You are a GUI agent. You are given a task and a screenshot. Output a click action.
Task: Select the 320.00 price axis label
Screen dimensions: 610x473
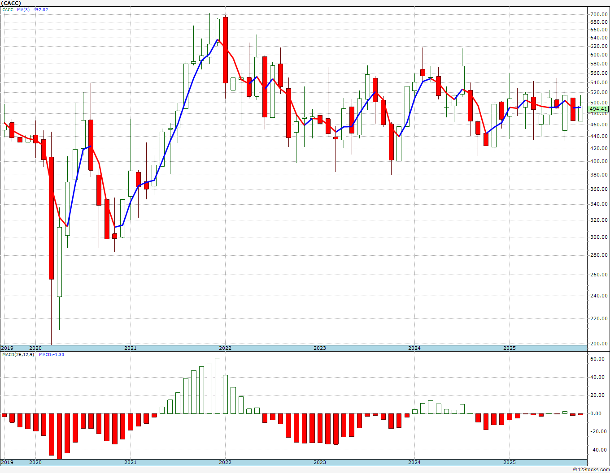pos(599,220)
